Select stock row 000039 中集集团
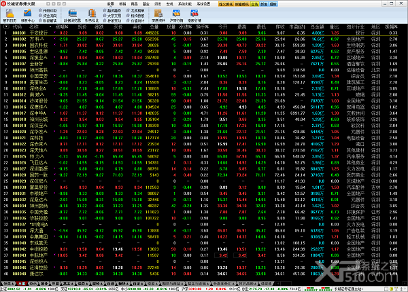 coord(204,237)
